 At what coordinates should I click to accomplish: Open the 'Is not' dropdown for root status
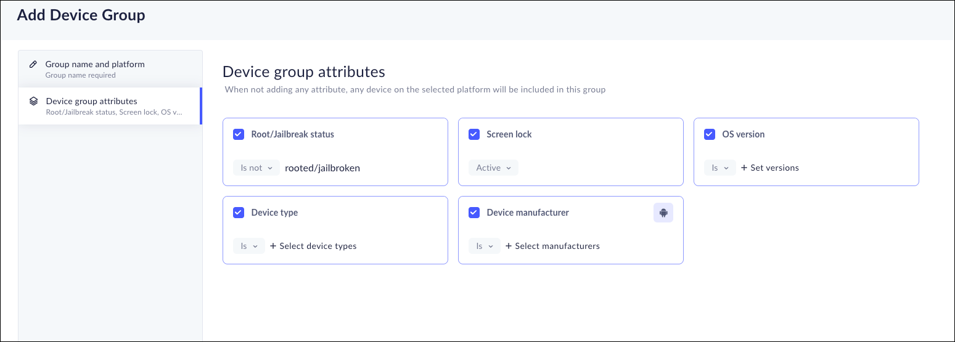coord(256,168)
